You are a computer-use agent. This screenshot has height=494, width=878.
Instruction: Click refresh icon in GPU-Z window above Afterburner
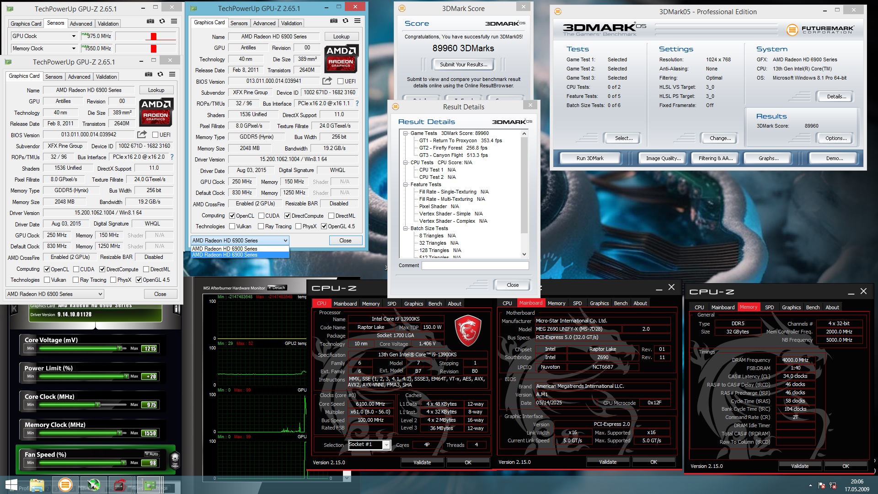160,75
